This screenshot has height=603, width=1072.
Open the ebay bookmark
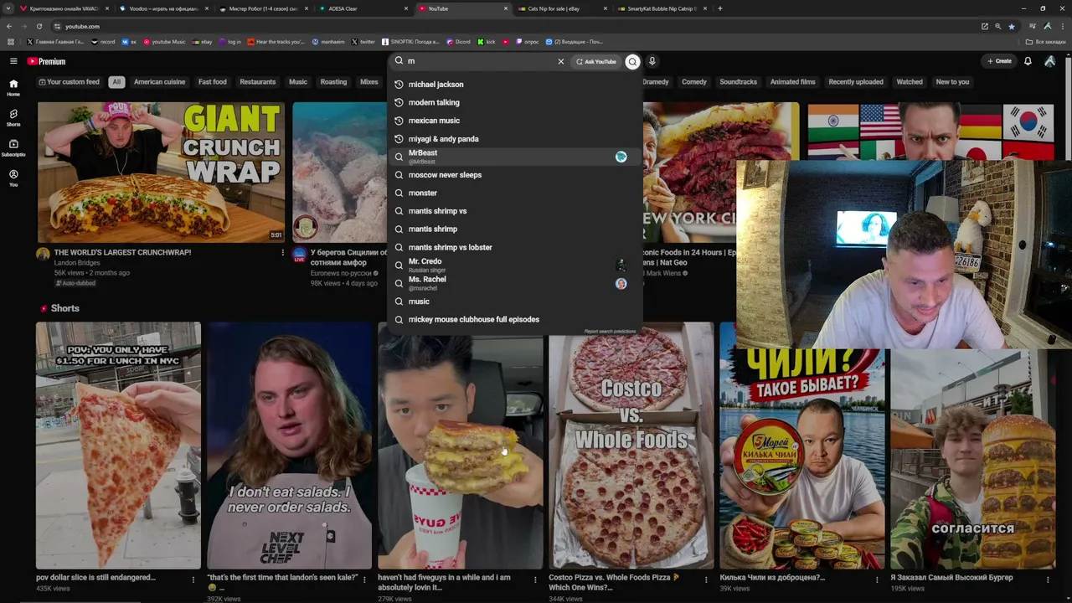202,41
